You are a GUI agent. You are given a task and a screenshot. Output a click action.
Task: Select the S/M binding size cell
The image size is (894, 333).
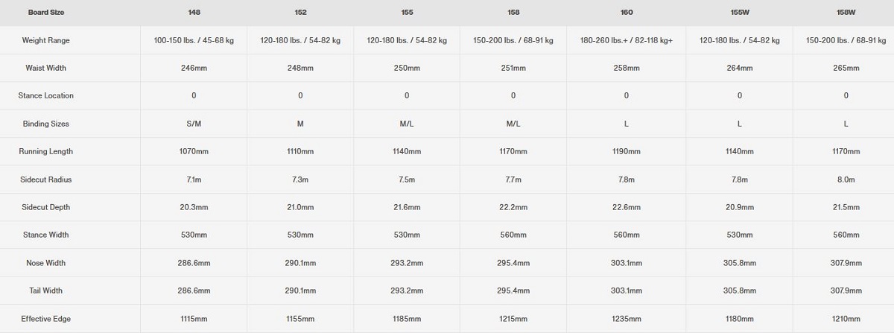click(193, 124)
